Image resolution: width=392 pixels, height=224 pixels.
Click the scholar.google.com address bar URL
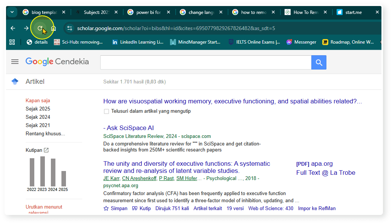176,28
